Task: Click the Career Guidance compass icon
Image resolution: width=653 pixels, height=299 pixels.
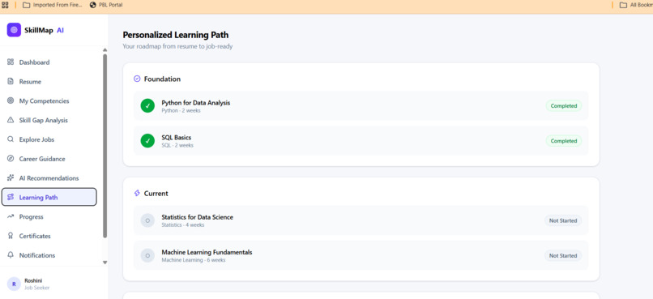Action: pos(11,159)
